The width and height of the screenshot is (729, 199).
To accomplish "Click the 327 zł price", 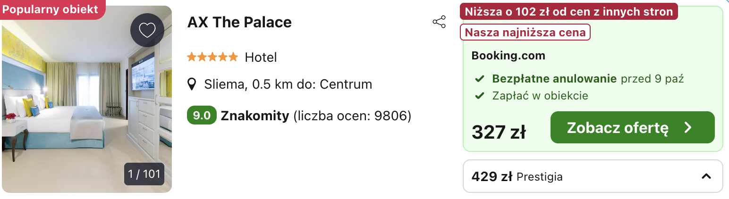I will 499,133.
